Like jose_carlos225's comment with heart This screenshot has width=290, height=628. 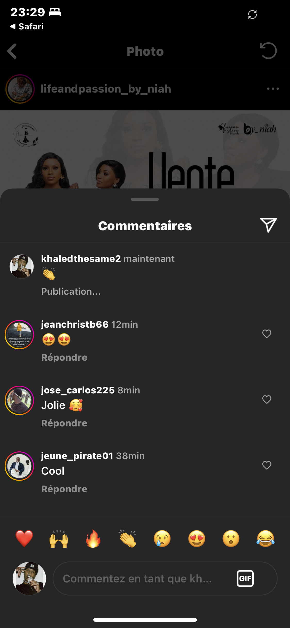pyautogui.click(x=267, y=399)
